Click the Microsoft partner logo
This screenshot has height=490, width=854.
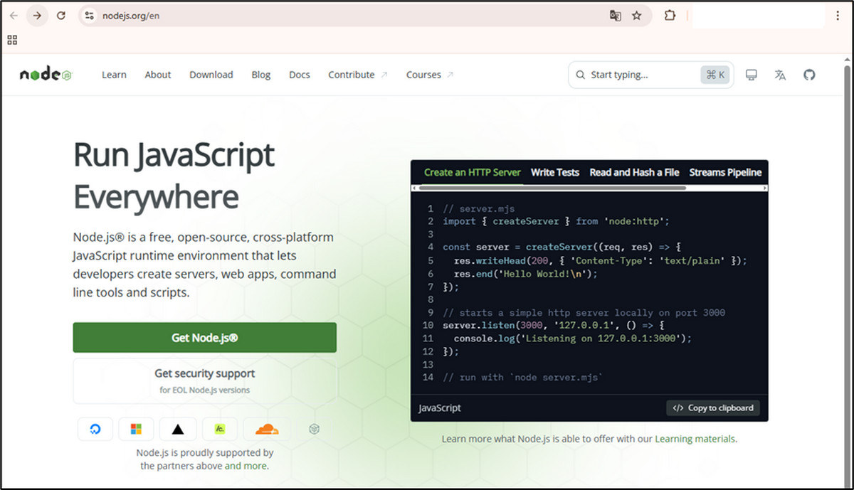(x=136, y=429)
